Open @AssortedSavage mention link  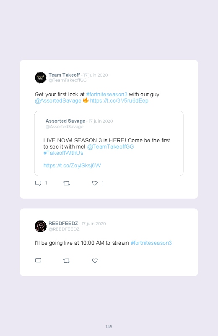point(58,101)
